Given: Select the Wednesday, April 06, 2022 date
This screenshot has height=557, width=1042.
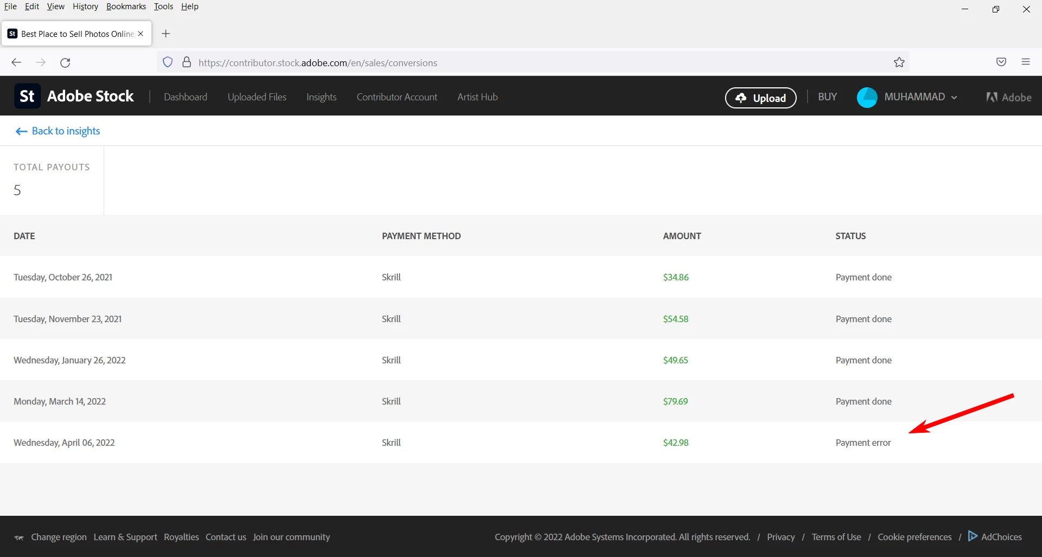Looking at the screenshot, I should click(x=64, y=443).
